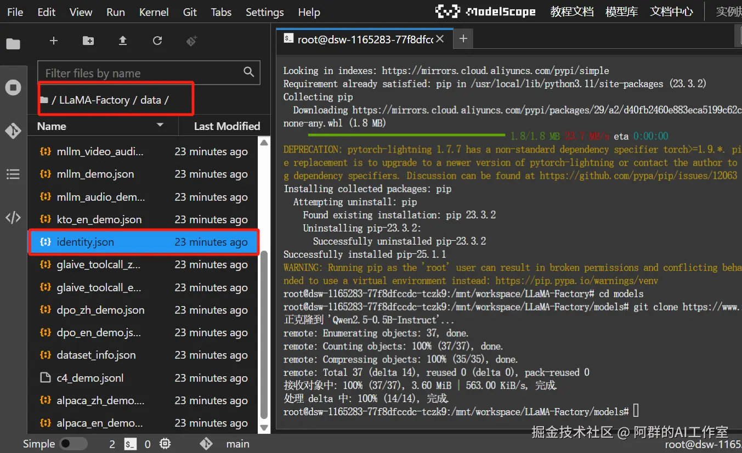742x453 pixels.
Task: Click the Git branch icon in status bar
Action: coord(206,444)
